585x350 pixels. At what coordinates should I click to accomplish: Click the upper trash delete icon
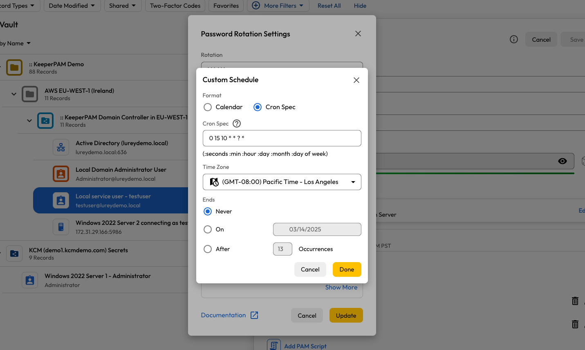[575, 301]
